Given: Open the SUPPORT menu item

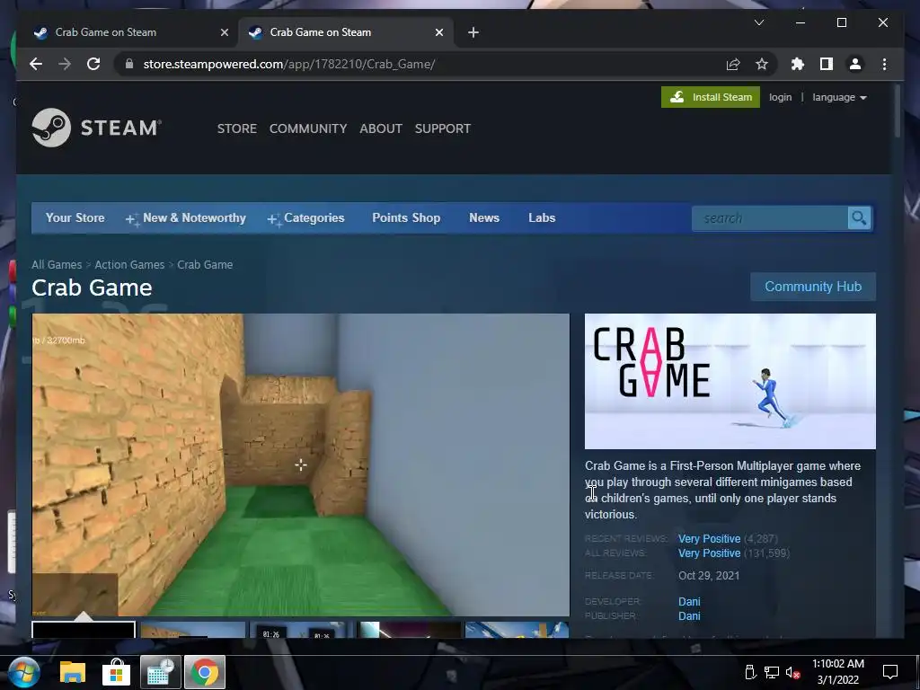Looking at the screenshot, I should coord(442,128).
